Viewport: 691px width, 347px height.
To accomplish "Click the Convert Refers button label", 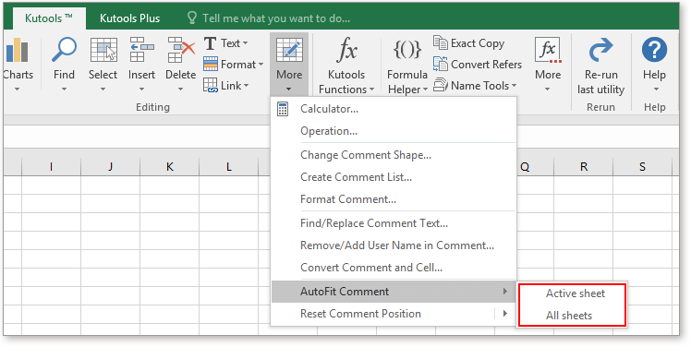I will click(486, 65).
